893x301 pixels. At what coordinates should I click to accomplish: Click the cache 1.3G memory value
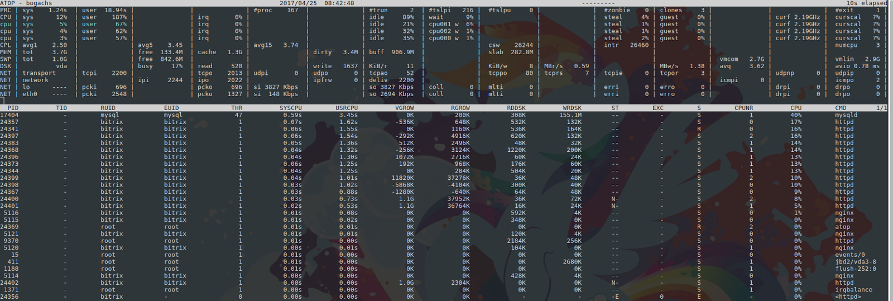click(220, 52)
